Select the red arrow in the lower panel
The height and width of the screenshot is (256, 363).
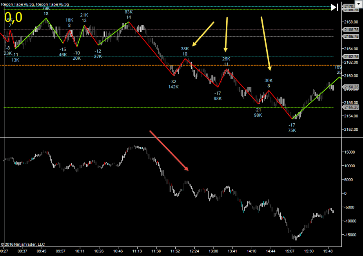click(x=169, y=151)
